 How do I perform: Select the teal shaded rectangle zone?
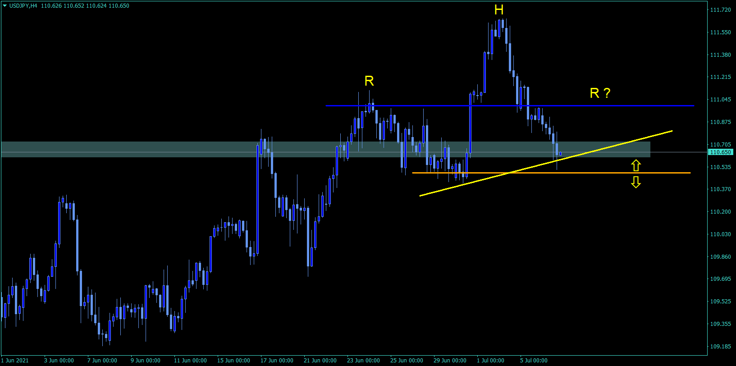tap(325, 150)
